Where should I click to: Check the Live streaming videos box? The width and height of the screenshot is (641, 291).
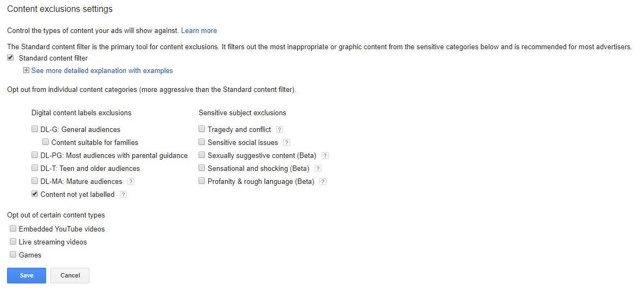(x=13, y=242)
